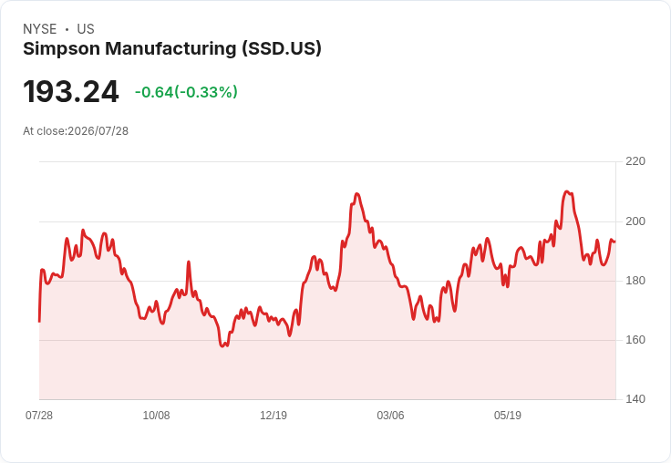The image size is (671, 463).
Task: Click the Simpson Manufacturing (SSD.US) title
Action: tap(172, 49)
